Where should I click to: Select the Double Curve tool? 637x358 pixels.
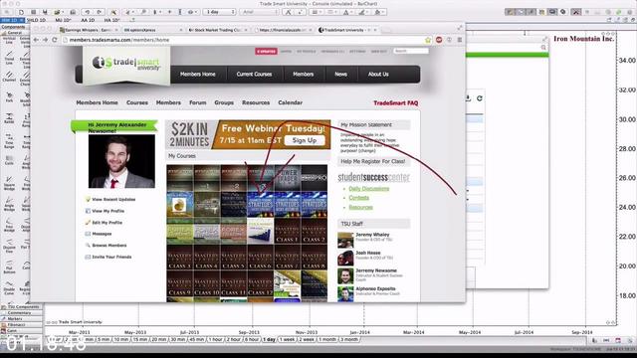(9, 288)
